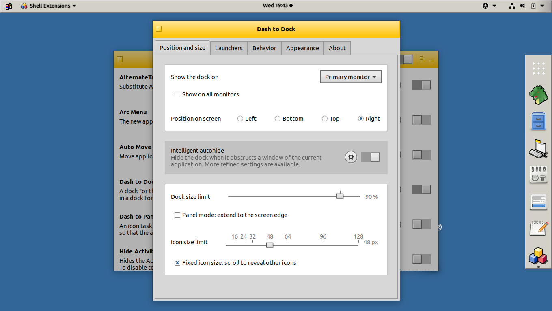The width and height of the screenshot is (552, 311).
Task: Click the Dock size limit slider handle
Action: (x=340, y=196)
